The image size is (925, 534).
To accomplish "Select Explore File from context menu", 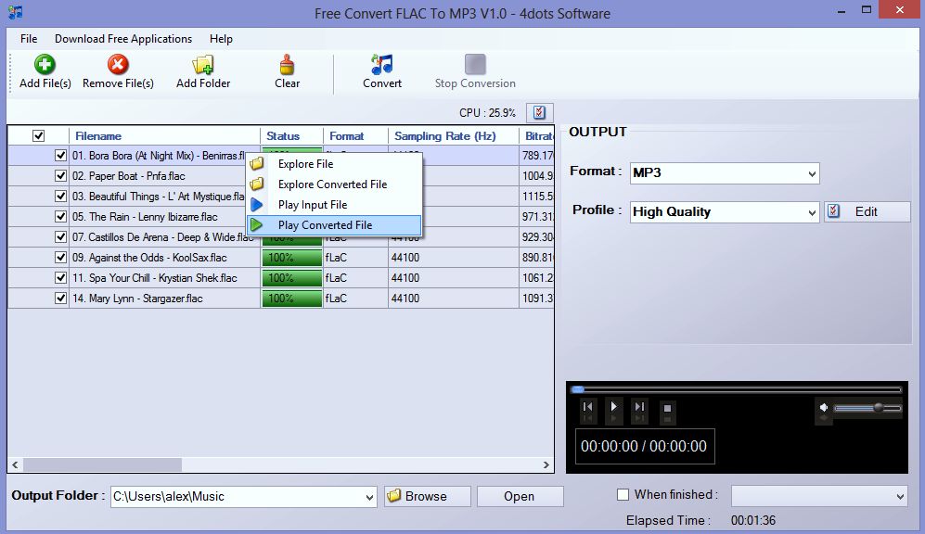I will click(334, 164).
